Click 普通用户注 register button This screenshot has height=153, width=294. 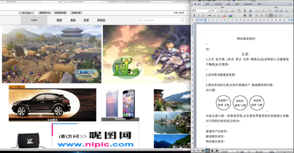pyautogui.click(x=45, y=13)
